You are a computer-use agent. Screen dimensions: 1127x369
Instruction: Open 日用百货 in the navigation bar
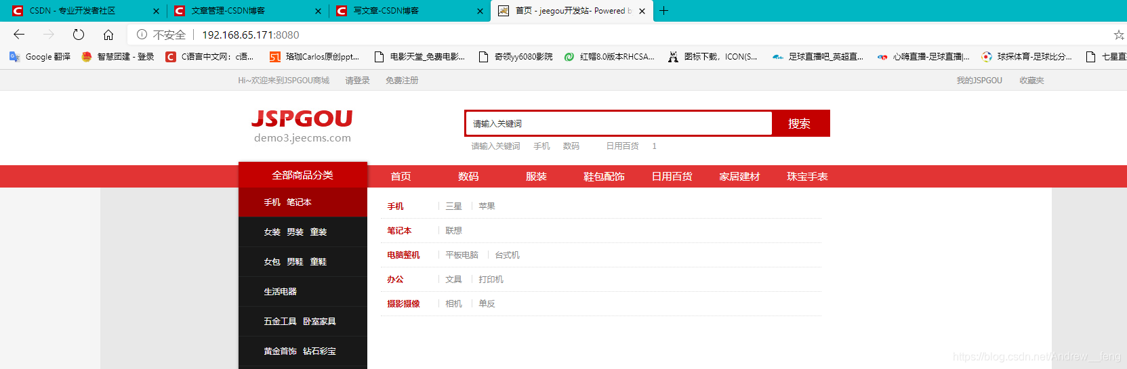click(672, 177)
